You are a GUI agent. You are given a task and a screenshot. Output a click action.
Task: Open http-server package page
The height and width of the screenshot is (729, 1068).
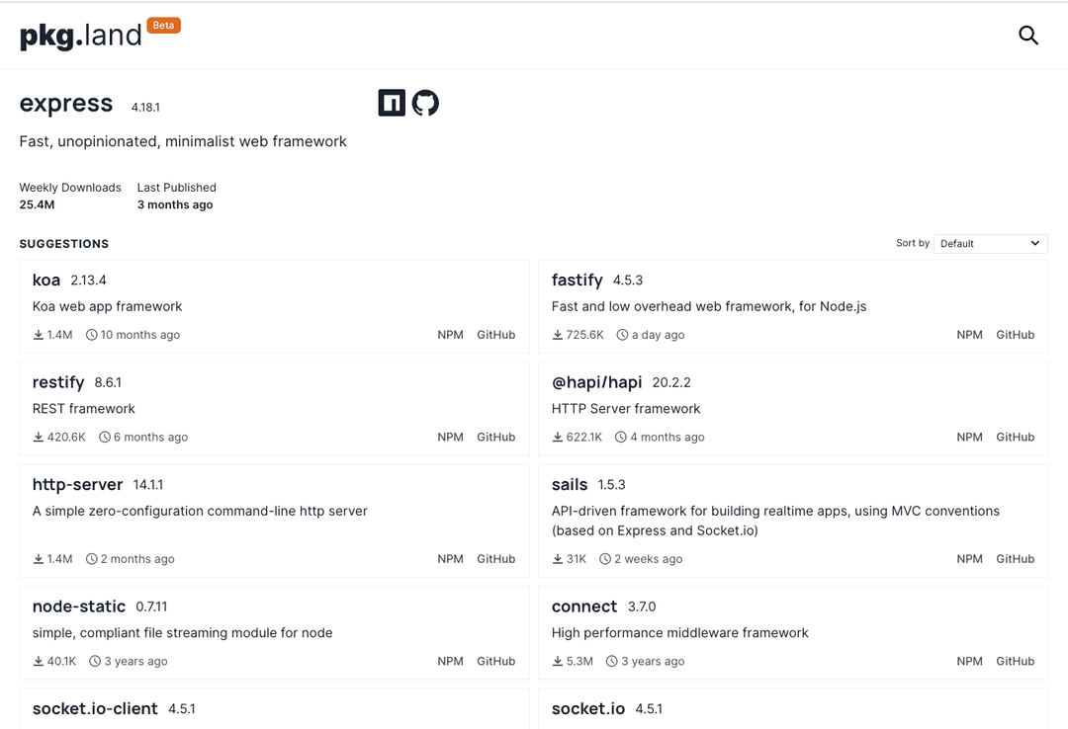click(x=77, y=485)
